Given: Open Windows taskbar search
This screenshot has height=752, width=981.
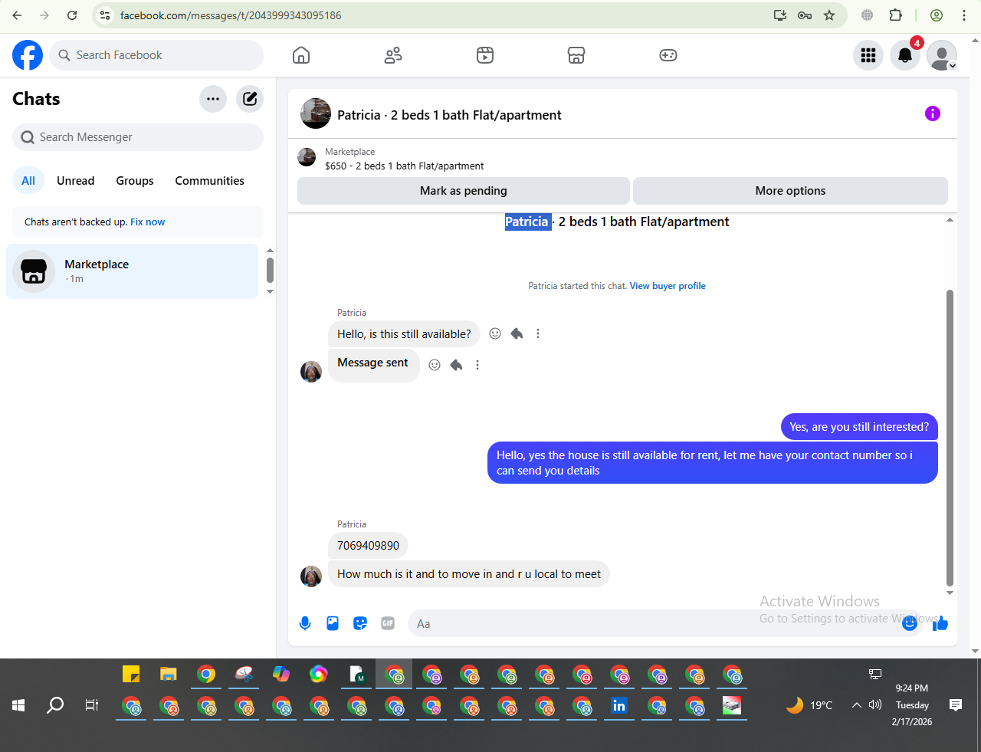Looking at the screenshot, I should tap(55, 705).
